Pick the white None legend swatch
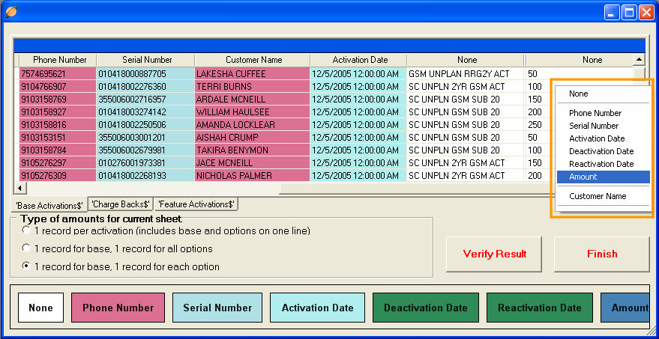This screenshot has width=659, height=339. point(40,308)
